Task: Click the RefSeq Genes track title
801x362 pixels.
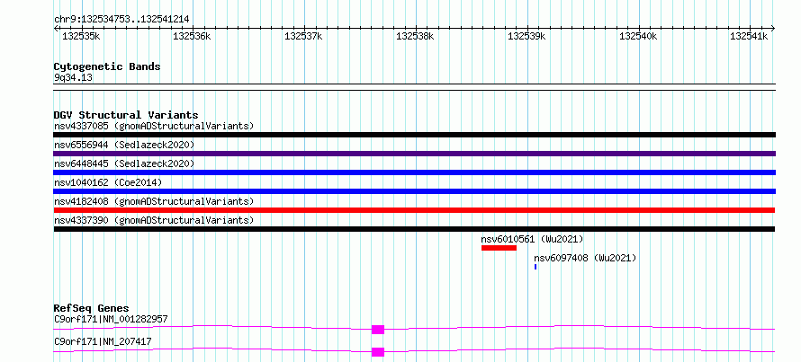Action: point(92,308)
